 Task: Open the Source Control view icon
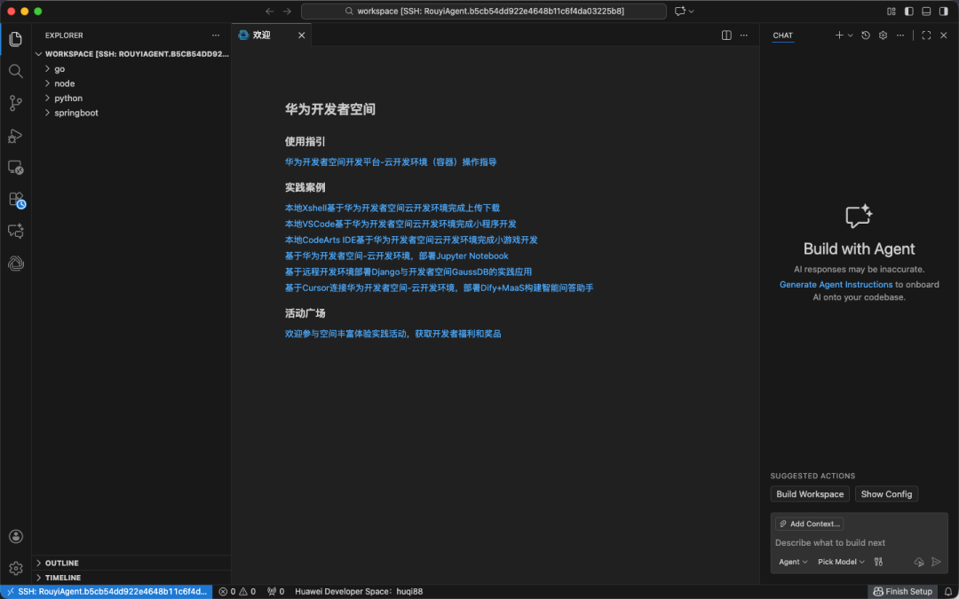click(16, 103)
